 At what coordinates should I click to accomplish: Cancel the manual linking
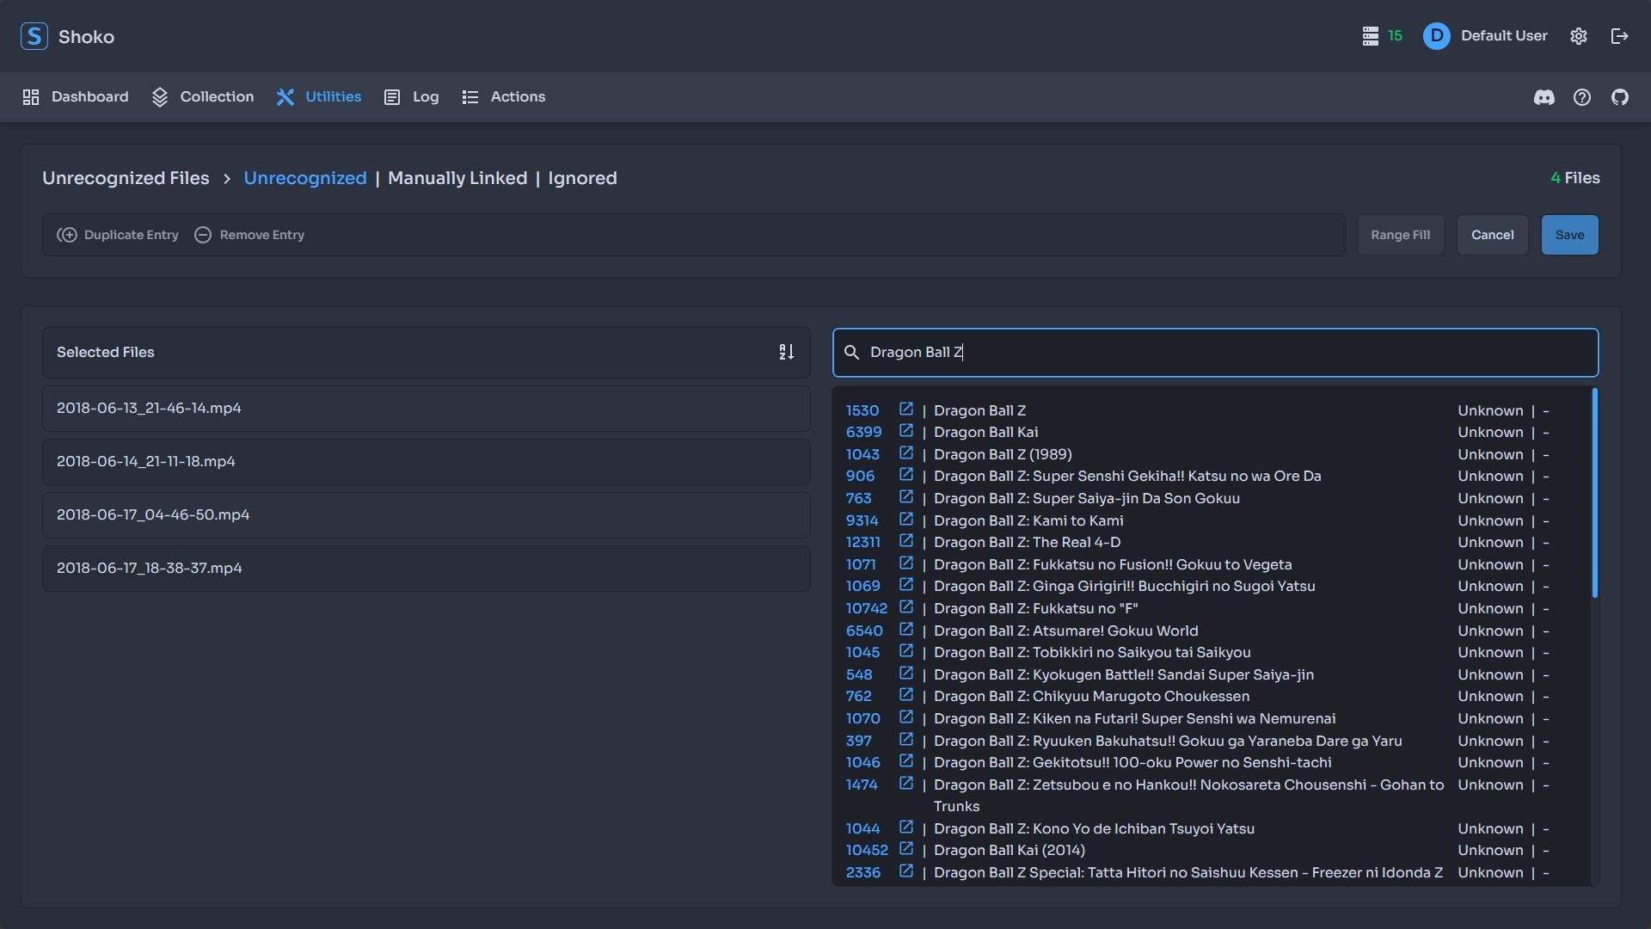[x=1492, y=235]
